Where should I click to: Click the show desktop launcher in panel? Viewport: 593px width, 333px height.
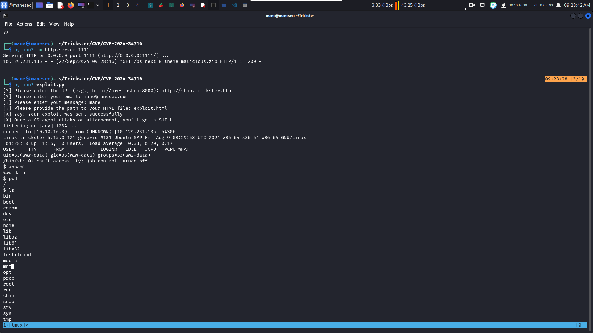coord(39,5)
